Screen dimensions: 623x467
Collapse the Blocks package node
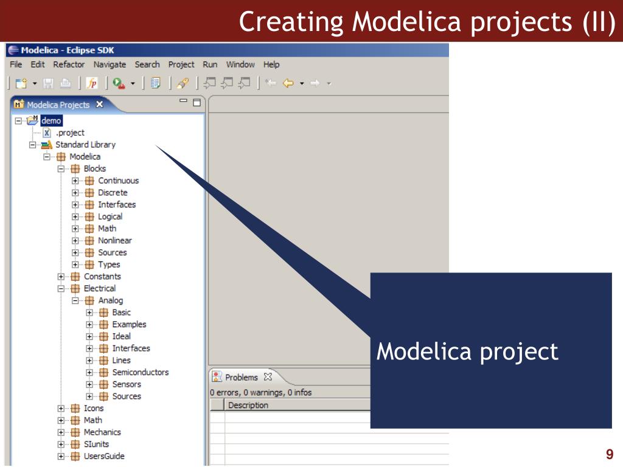click(x=61, y=168)
